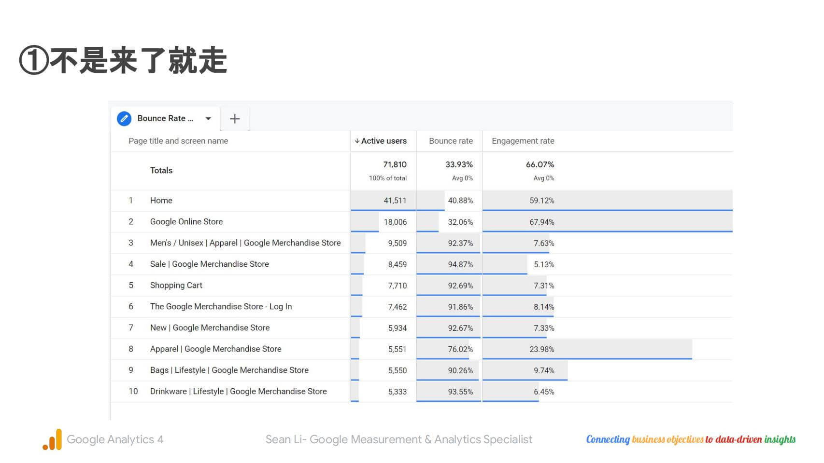This screenshot has height=463, width=824.
Task: Sort by Bounce rate column header
Action: 451,141
